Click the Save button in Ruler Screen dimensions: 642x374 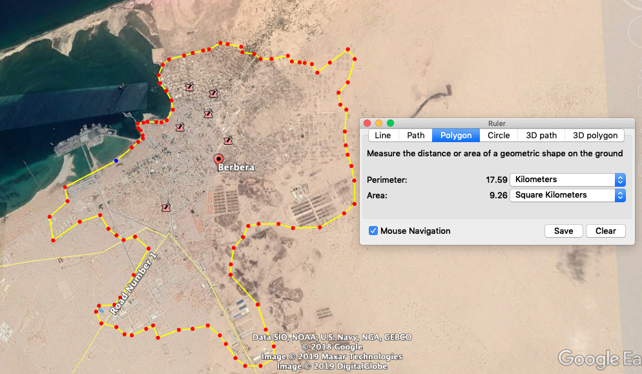tap(563, 231)
